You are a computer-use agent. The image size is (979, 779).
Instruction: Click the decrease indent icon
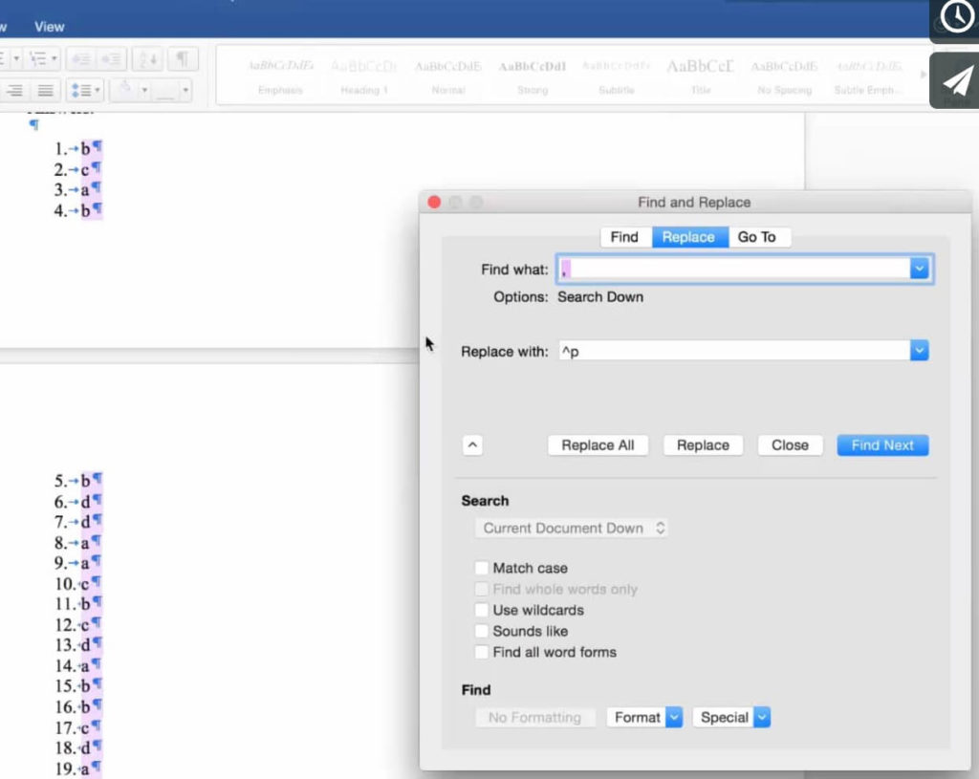coord(80,59)
